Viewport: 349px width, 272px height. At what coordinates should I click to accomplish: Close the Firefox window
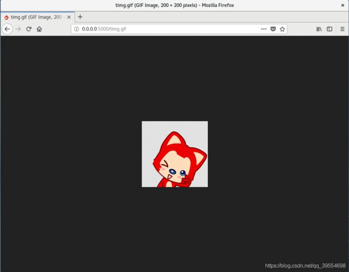point(343,5)
